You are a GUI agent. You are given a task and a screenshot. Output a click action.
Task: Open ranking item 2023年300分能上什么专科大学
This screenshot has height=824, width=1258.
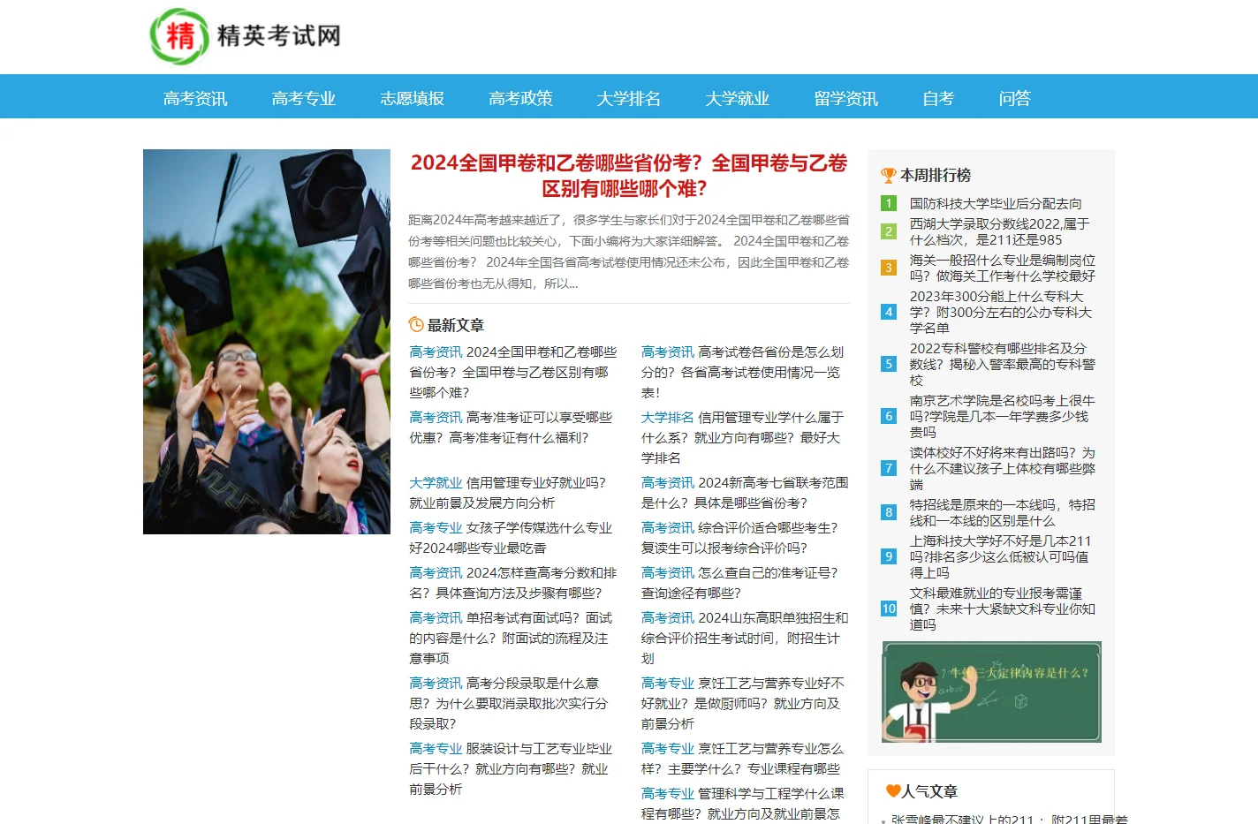coord(1001,312)
